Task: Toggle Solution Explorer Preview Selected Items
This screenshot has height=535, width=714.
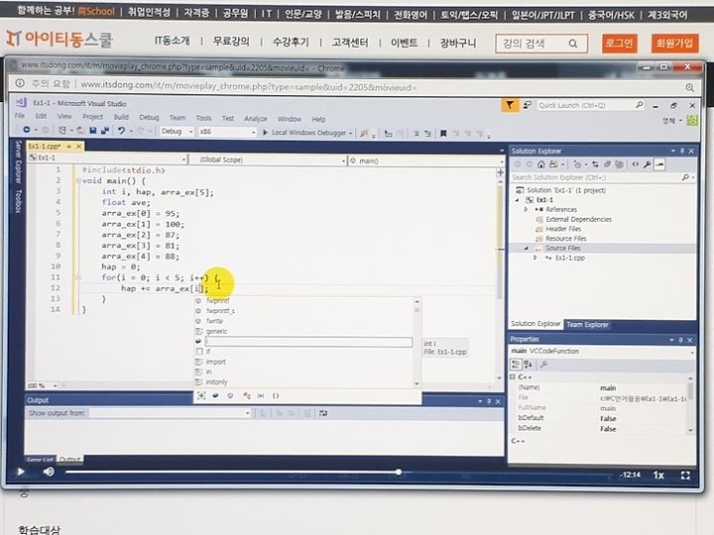Action: pyautogui.click(x=659, y=164)
